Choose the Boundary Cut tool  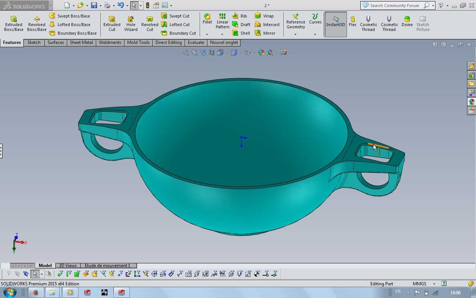[x=178, y=33]
